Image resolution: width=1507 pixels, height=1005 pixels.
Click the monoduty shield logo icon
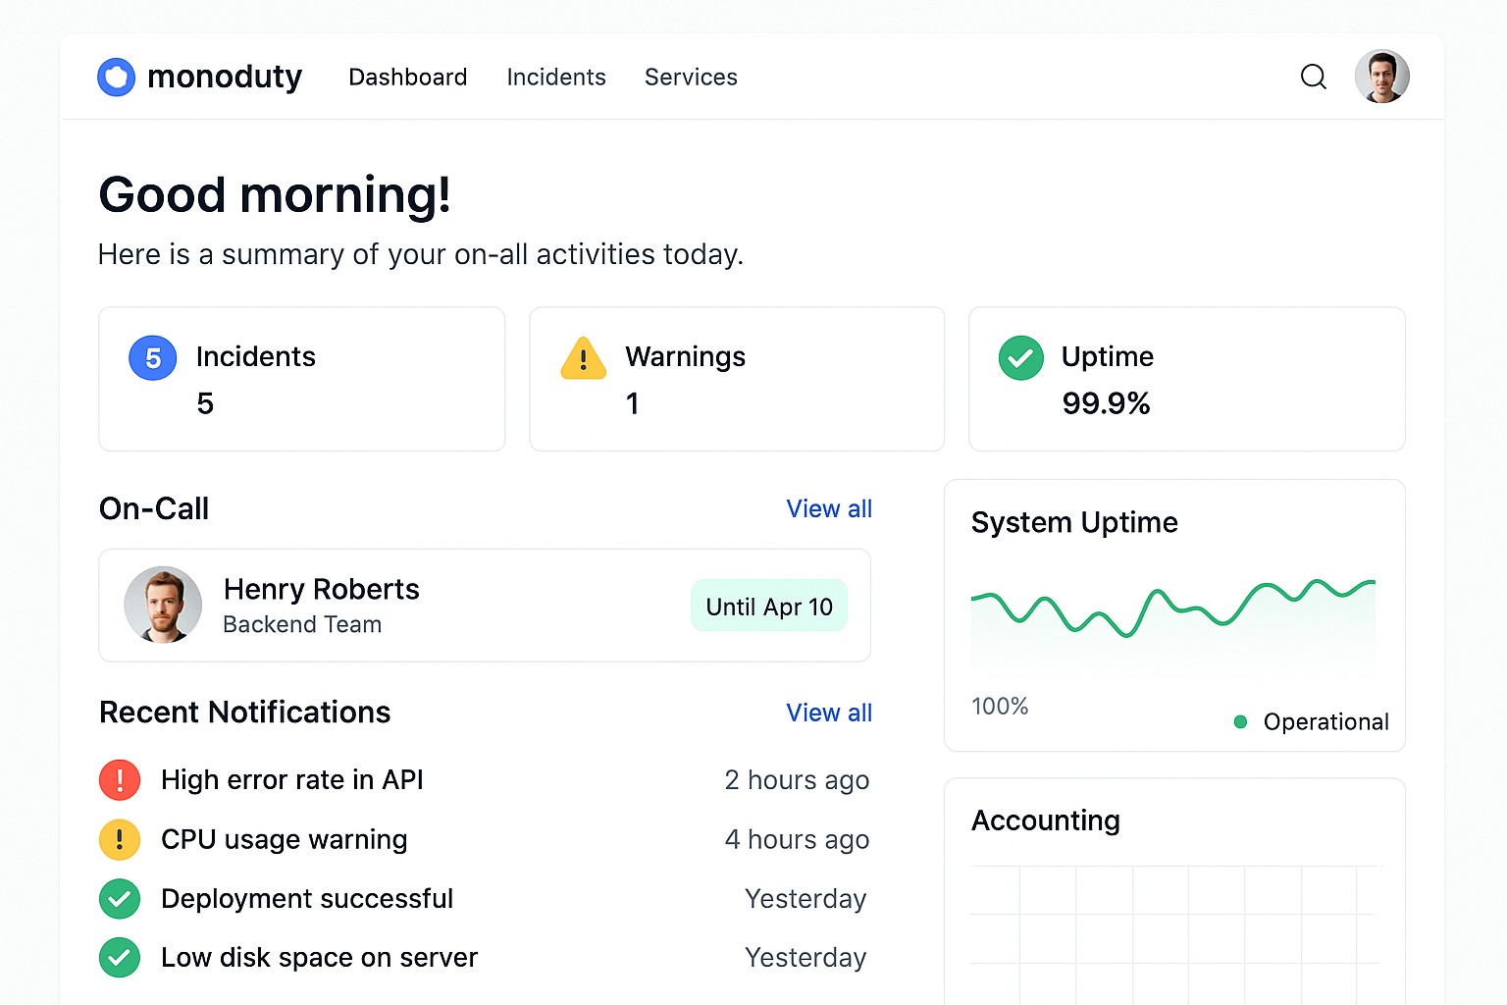(116, 77)
